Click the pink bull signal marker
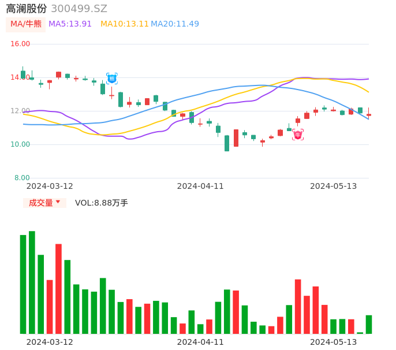The height and width of the screenshot is (350, 396). (298, 135)
